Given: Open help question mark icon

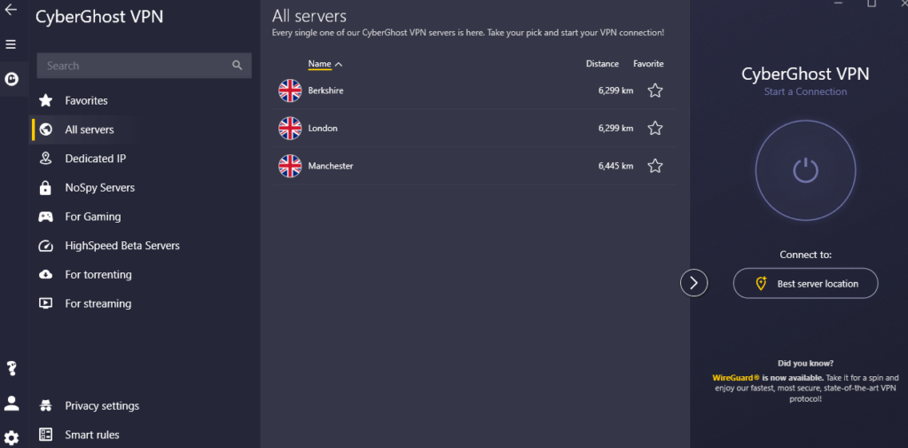Looking at the screenshot, I should pyautogui.click(x=12, y=368).
